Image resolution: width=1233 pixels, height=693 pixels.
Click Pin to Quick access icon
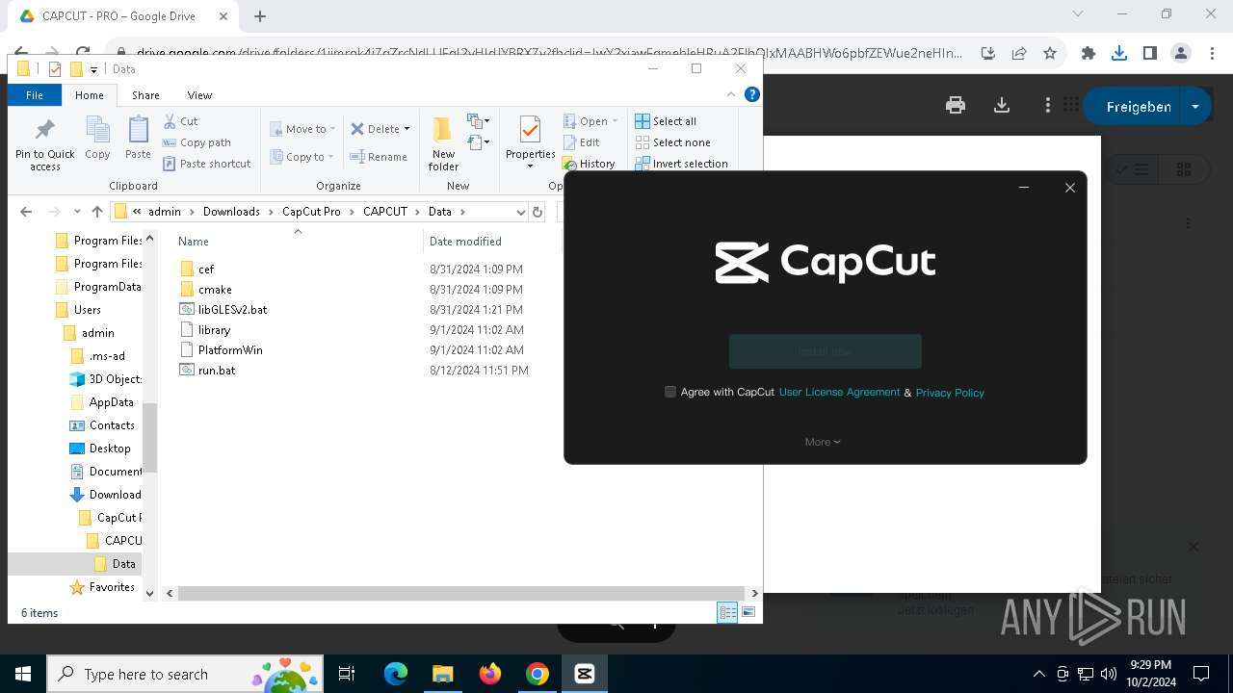[44, 131]
